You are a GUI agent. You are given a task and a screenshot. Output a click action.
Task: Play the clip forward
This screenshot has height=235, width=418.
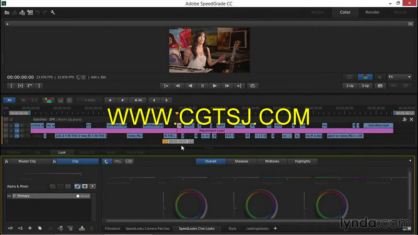pyautogui.click(x=215, y=86)
